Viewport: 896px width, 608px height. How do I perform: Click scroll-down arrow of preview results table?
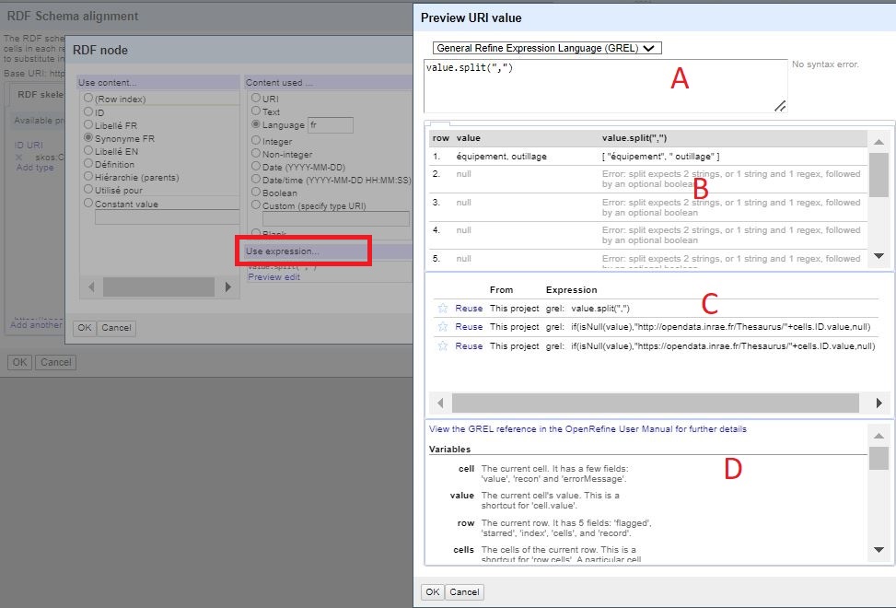tap(879, 255)
